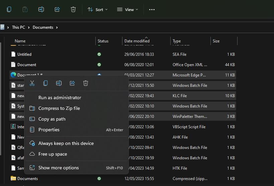Screen dimensions: 274x186
Task: Select Run as administrator
Action: (x=60, y=98)
